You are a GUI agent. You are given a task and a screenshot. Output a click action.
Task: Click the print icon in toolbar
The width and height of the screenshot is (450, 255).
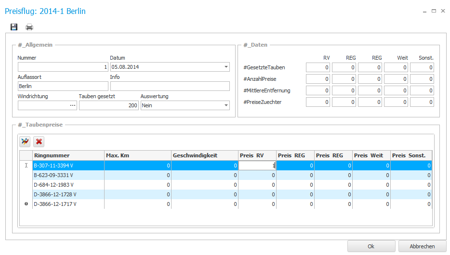coord(29,27)
